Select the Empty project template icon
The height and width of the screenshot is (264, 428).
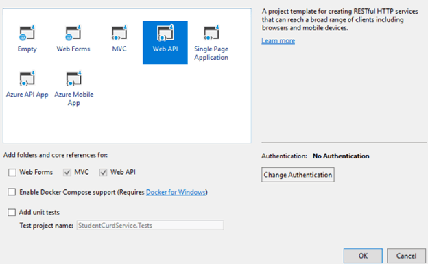tap(27, 33)
